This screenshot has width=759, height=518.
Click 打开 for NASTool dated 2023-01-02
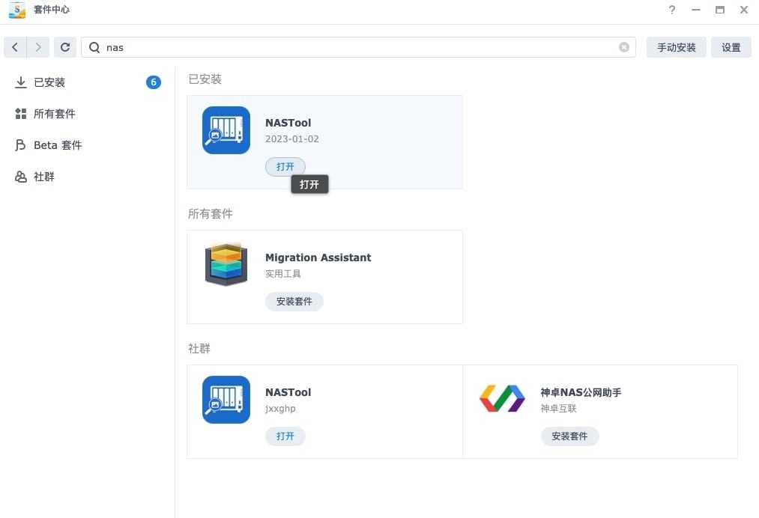(285, 167)
